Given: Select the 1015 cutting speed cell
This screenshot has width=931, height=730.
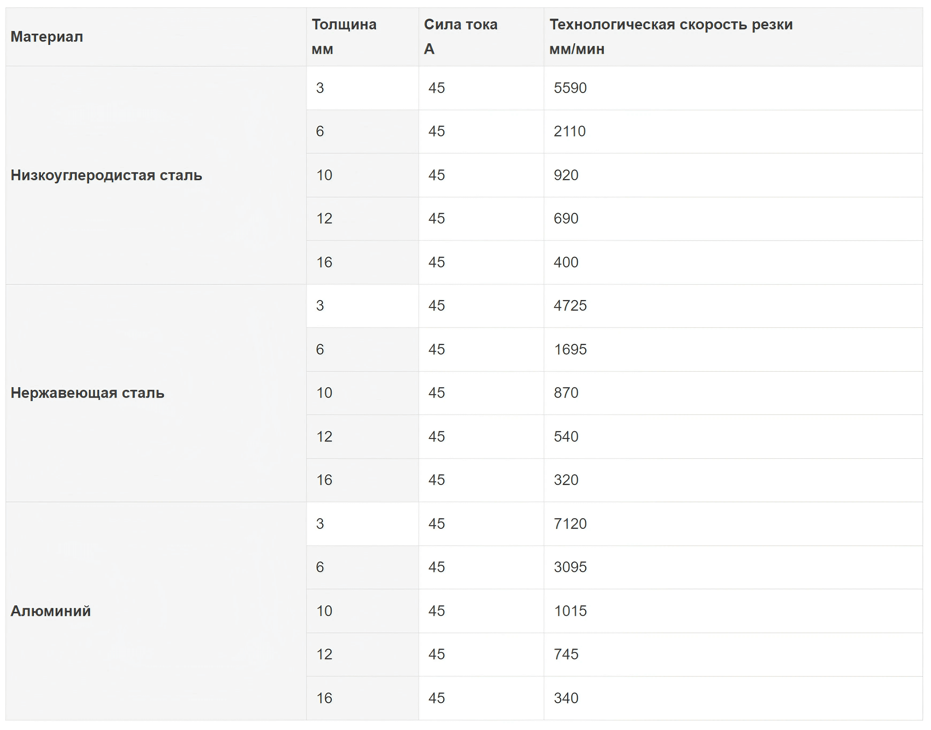Looking at the screenshot, I should [570, 611].
